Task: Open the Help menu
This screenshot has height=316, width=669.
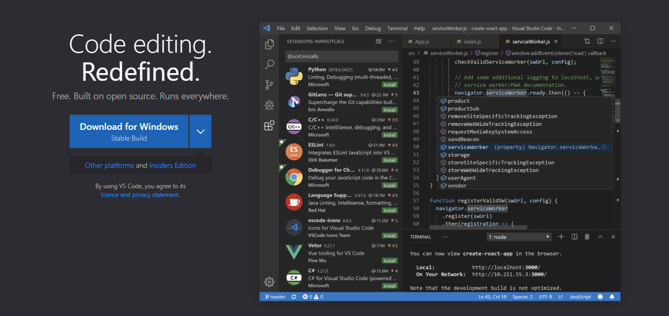Action: pyautogui.click(x=419, y=28)
